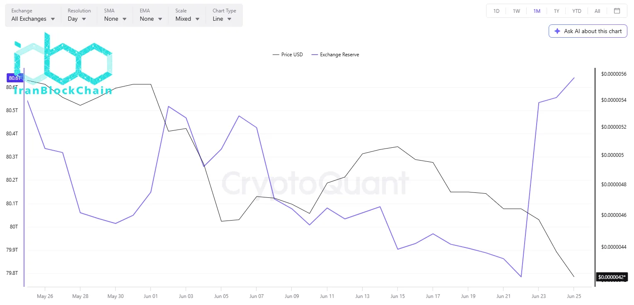Click the Jun 01 date label
Screen dimensions: 634x305
pos(150,296)
